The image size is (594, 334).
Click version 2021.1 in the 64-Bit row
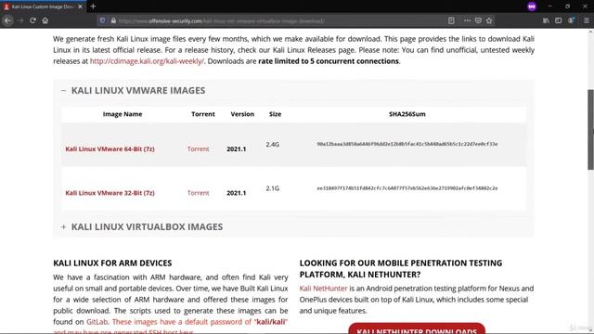click(237, 149)
